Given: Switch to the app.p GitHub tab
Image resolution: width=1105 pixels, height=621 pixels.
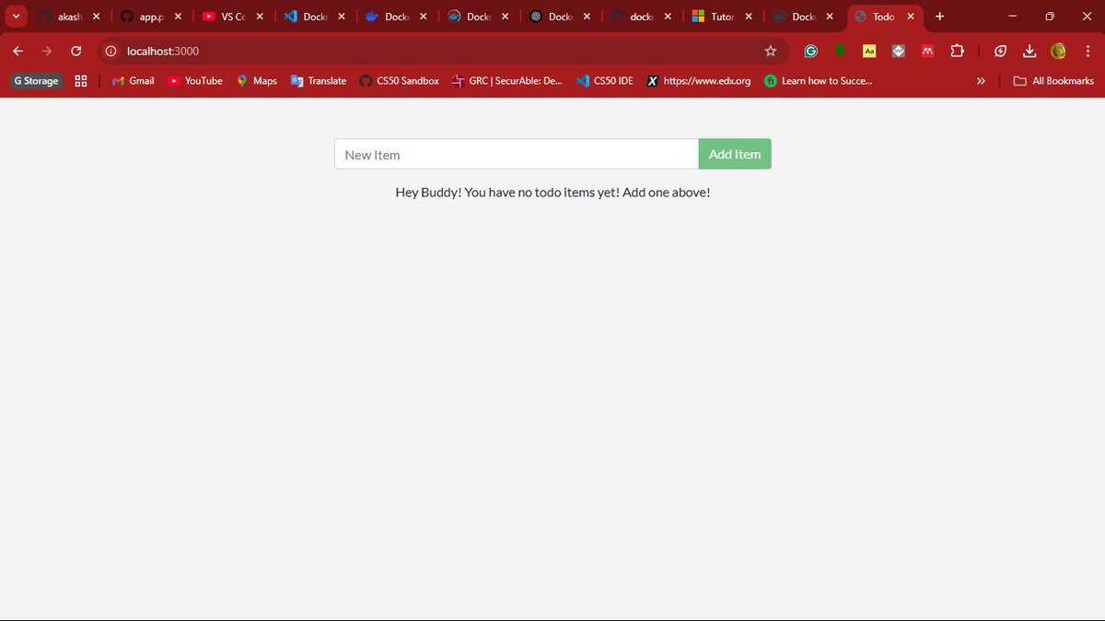Looking at the screenshot, I should [150, 17].
